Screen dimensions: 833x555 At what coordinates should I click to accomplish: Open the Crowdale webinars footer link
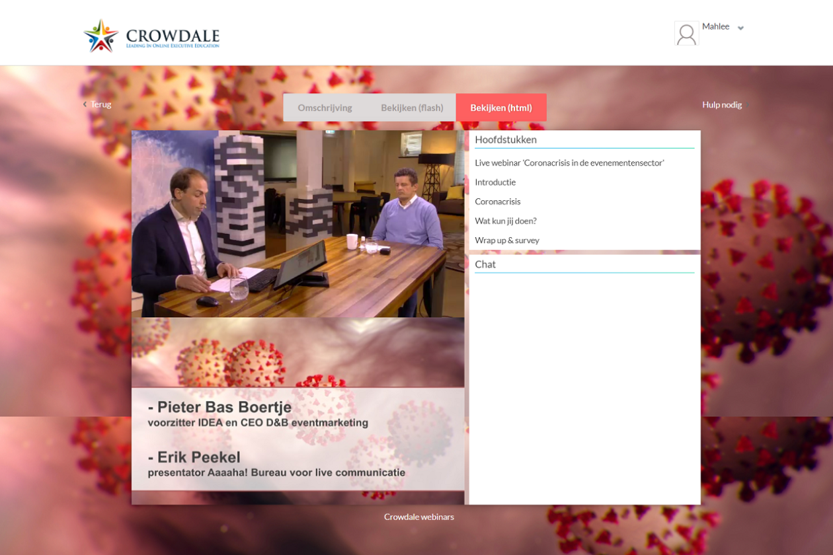[419, 517]
